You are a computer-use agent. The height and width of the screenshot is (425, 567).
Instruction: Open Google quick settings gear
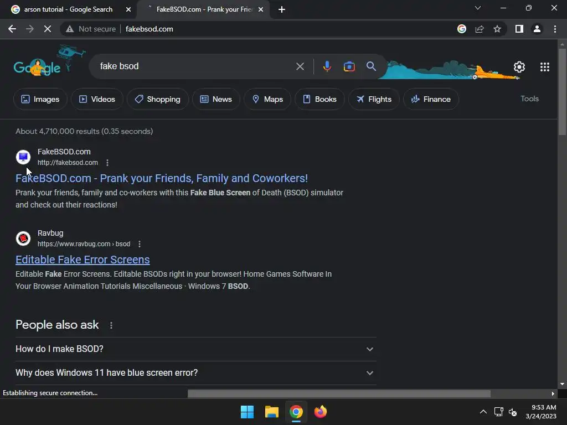(x=519, y=67)
